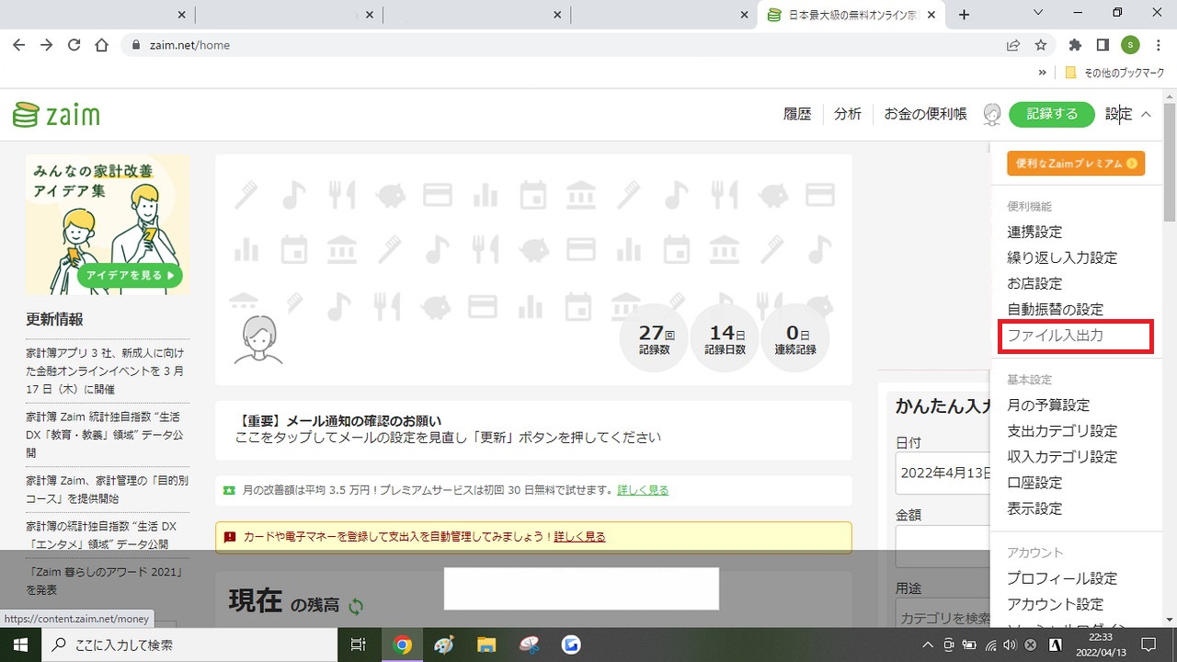Click the 金額 amount input field

coord(943,546)
